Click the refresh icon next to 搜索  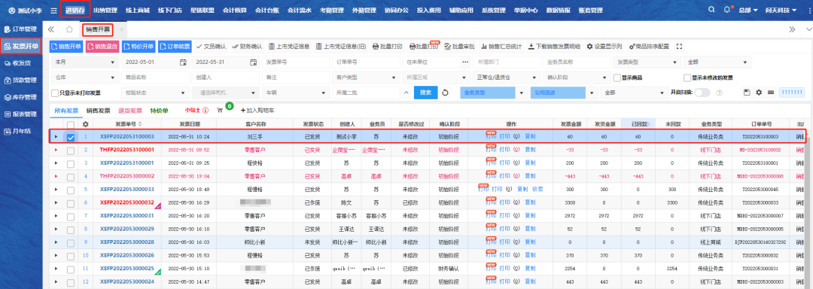coord(445,93)
